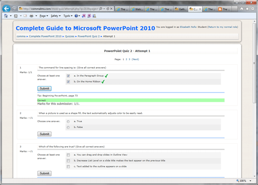
Task: Open dropdown arrow next to Feeds icon
Action: (x=21, y=16)
